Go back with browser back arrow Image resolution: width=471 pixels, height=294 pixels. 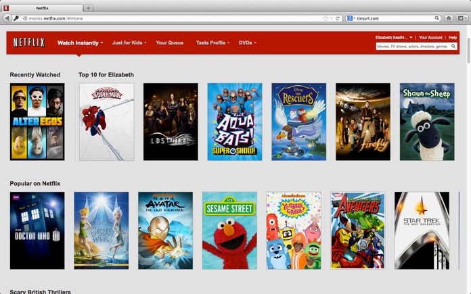(7, 18)
